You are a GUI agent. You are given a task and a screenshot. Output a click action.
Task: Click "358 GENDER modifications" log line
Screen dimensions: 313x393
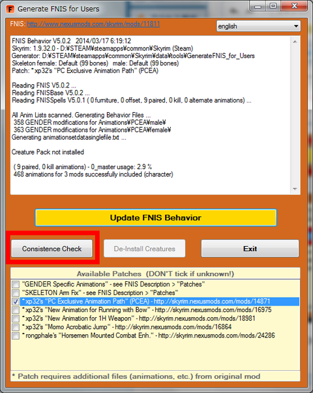coord(89,123)
